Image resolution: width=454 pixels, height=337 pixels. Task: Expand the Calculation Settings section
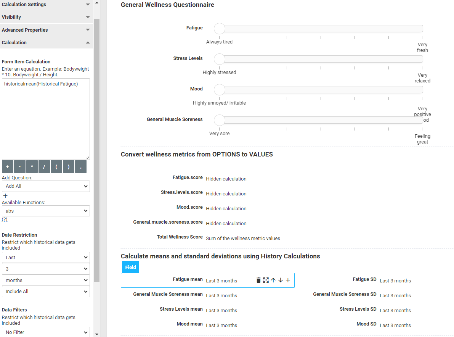pyautogui.click(x=47, y=5)
